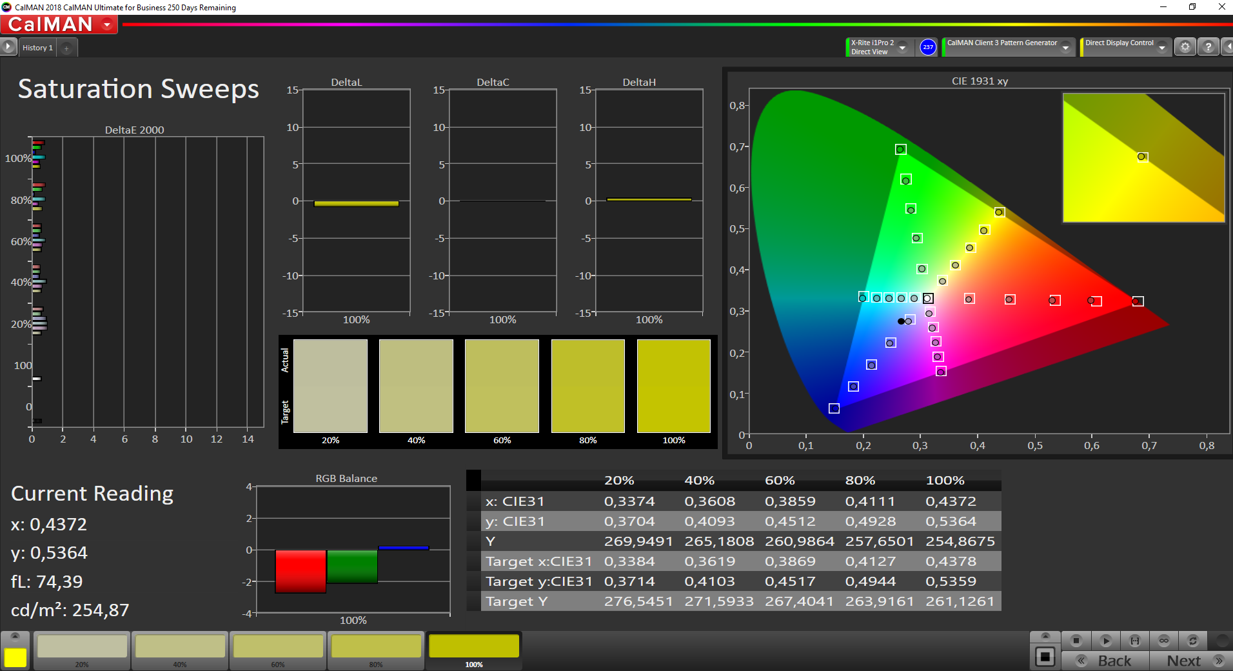The height and width of the screenshot is (671, 1233).
Task: Click the question mark help icon
Action: (x=1208, y=47)
